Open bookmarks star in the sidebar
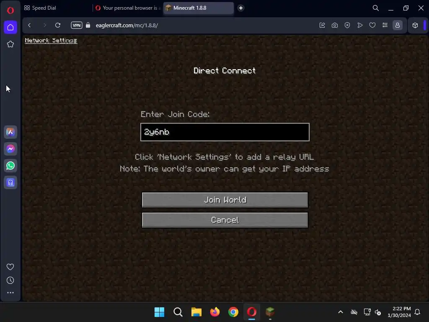Screen dimensions: 429x322 (x=10, y=44)
